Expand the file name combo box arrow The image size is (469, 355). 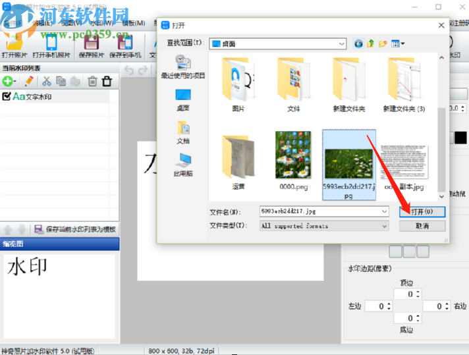point(384,211)
